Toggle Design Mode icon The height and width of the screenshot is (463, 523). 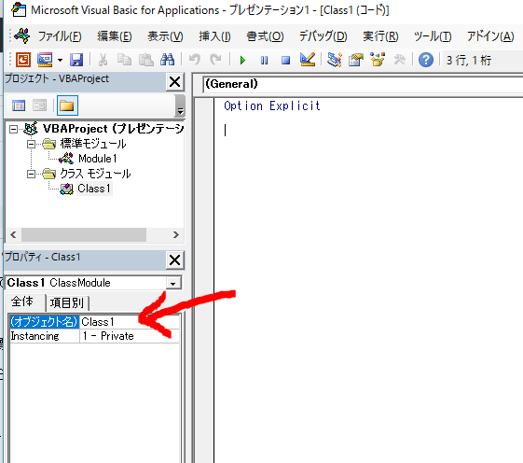click(x=308, y=60)
